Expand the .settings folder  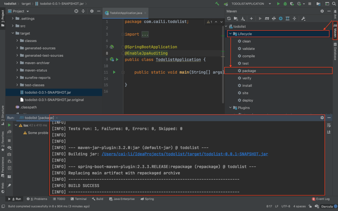click(13, 18)
